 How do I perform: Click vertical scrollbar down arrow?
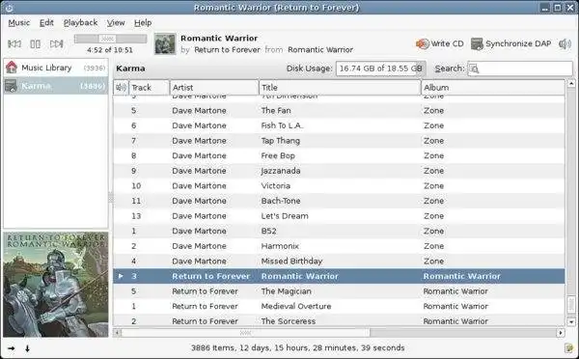point(571,322)
